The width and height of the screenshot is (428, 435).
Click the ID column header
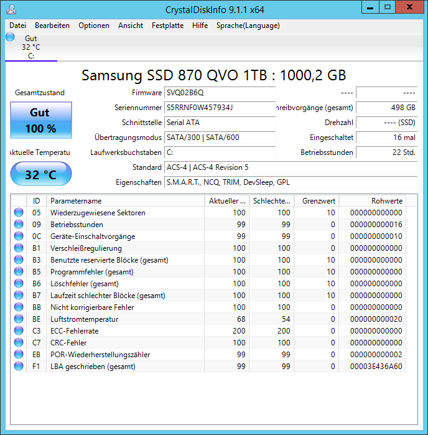36,201
